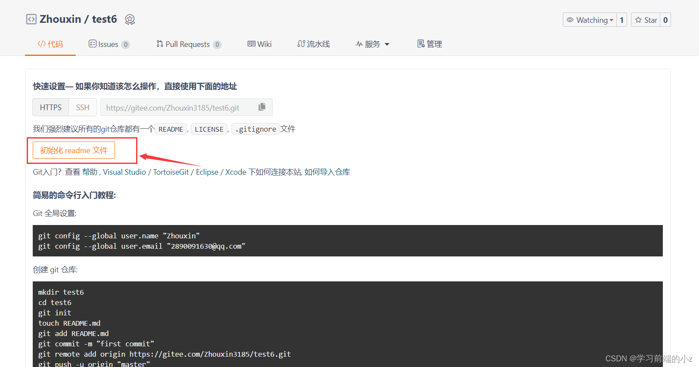Click the git remote add origin line

[165, 354]
